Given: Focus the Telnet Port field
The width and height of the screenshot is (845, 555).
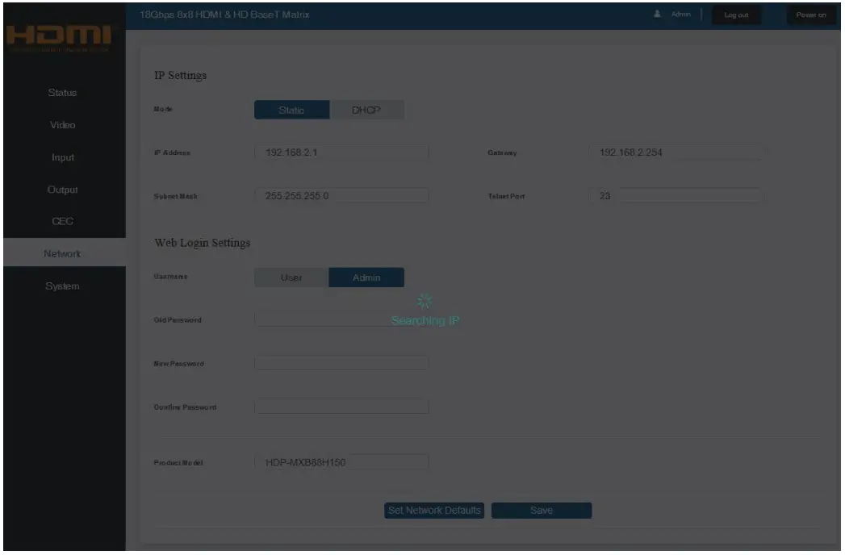Looking at the screenshot, I should (676, 196).
